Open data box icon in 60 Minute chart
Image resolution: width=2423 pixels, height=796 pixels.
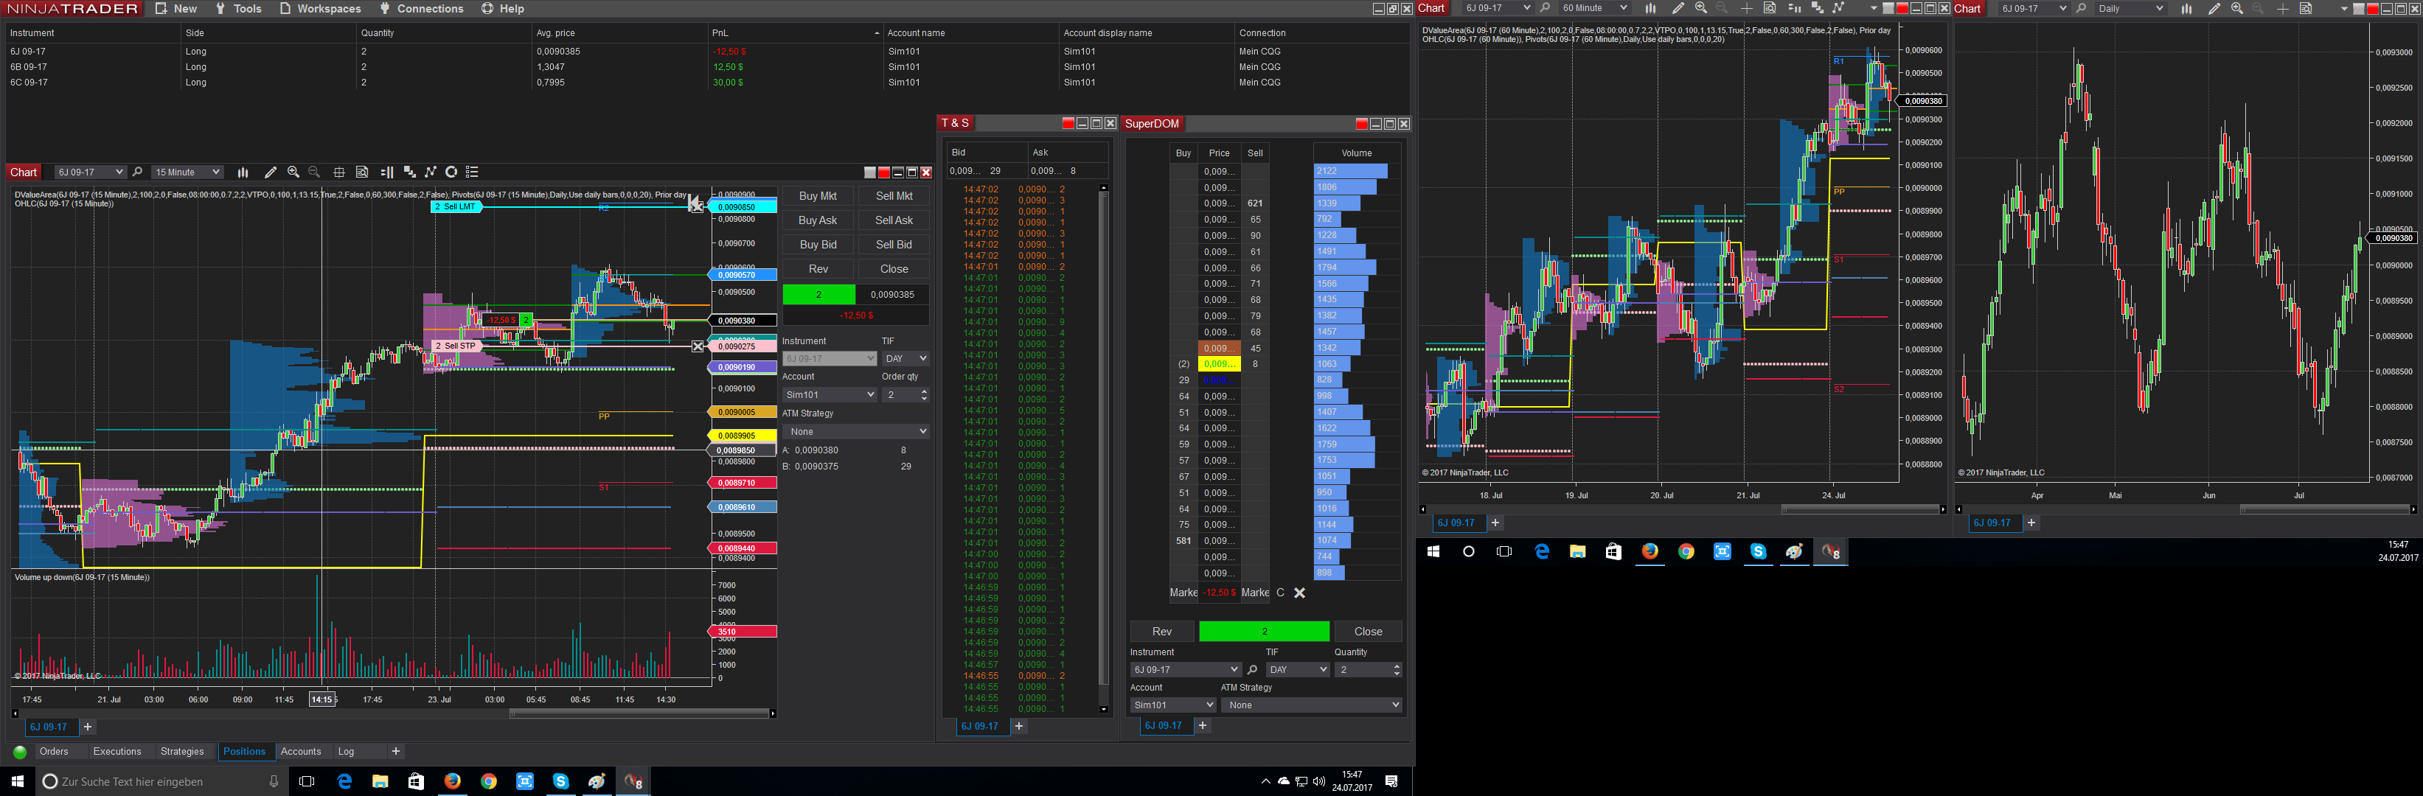[1769, 8]
